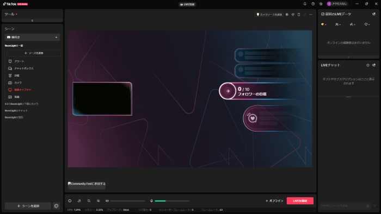
Task: Mute the desktop audio speaker icon
Action: (107, 200)
